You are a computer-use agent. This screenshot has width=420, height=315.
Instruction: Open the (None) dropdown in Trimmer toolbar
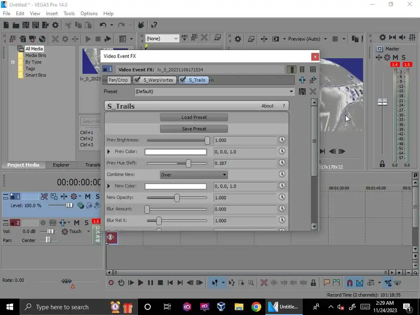[x=162, y=38]
